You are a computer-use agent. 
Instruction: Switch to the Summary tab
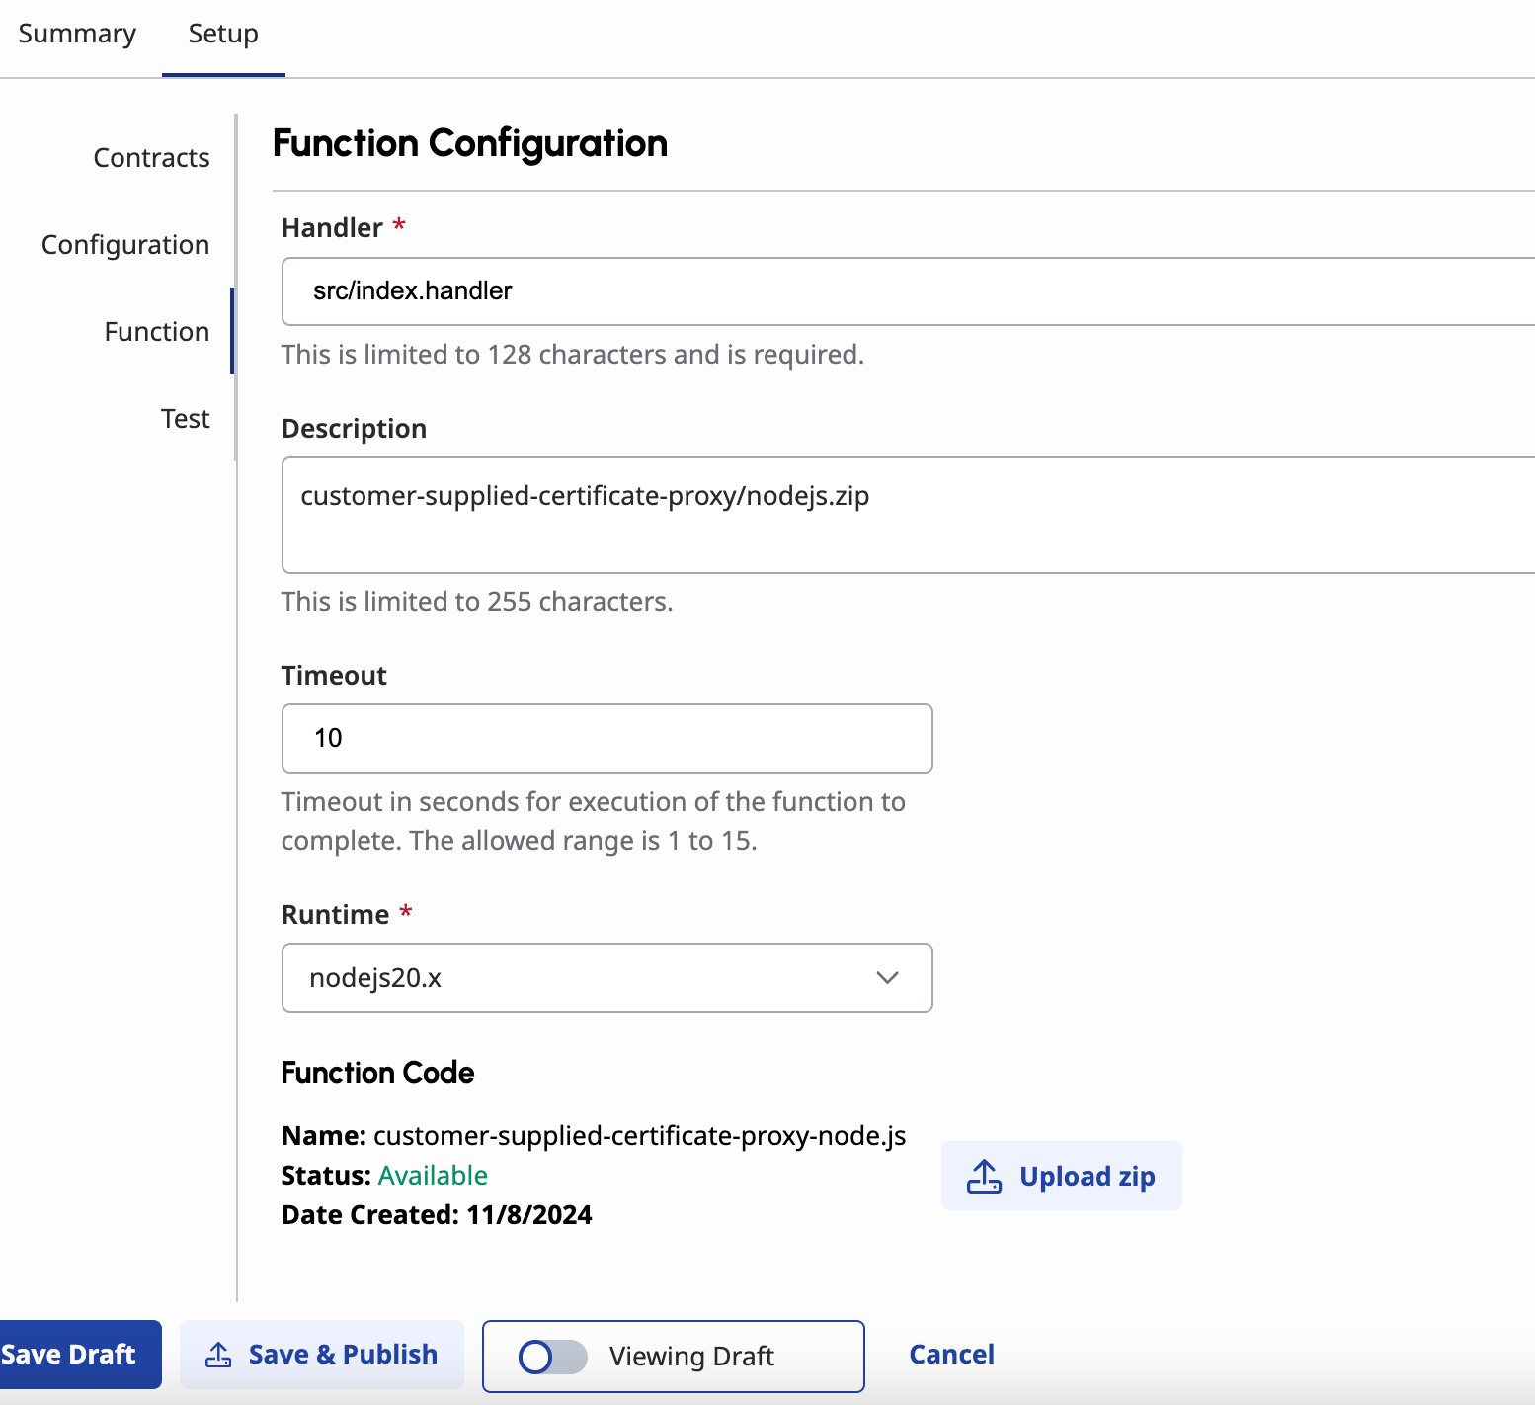coord(77,34)
